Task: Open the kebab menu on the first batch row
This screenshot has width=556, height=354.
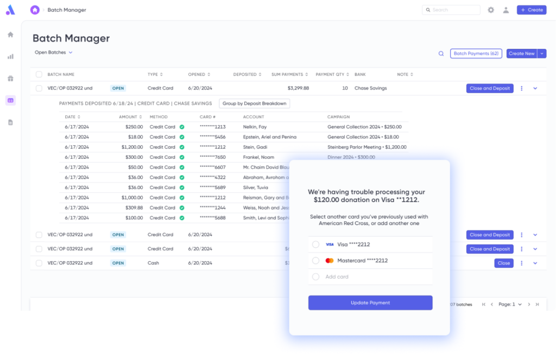Action: 521,88
